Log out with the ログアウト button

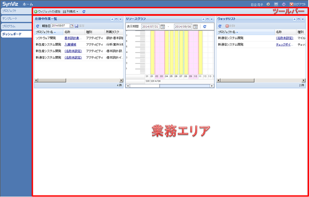297,4
